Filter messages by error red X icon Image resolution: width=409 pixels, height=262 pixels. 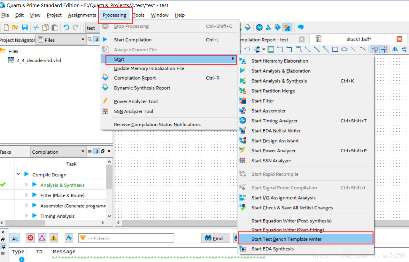tap(30, 238)
